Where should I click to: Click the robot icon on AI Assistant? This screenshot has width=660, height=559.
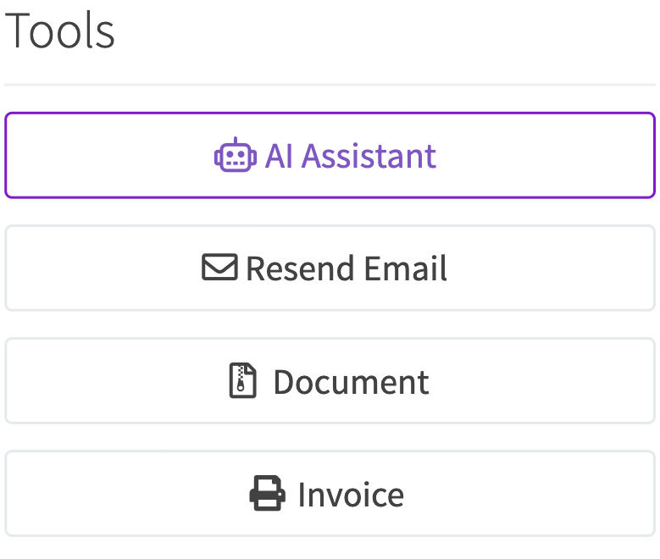(236, 155)
